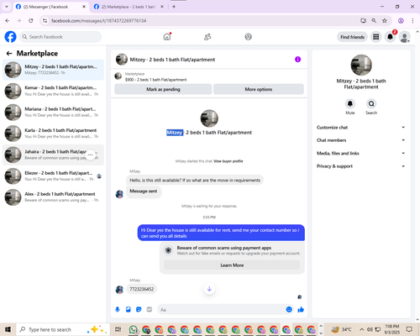420x336 pixels.
Task: Open the tab search dropdown arrow
Action: click(7, 7)
